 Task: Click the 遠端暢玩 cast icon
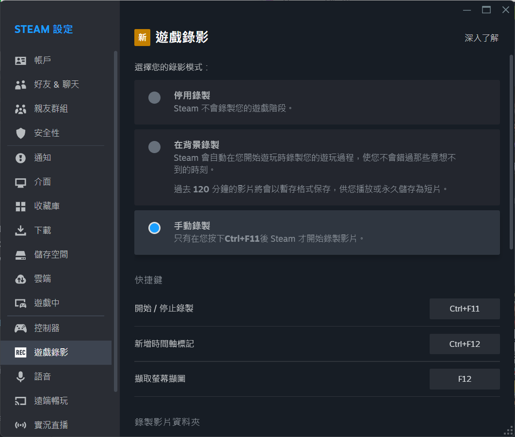[x=20, y=401]
